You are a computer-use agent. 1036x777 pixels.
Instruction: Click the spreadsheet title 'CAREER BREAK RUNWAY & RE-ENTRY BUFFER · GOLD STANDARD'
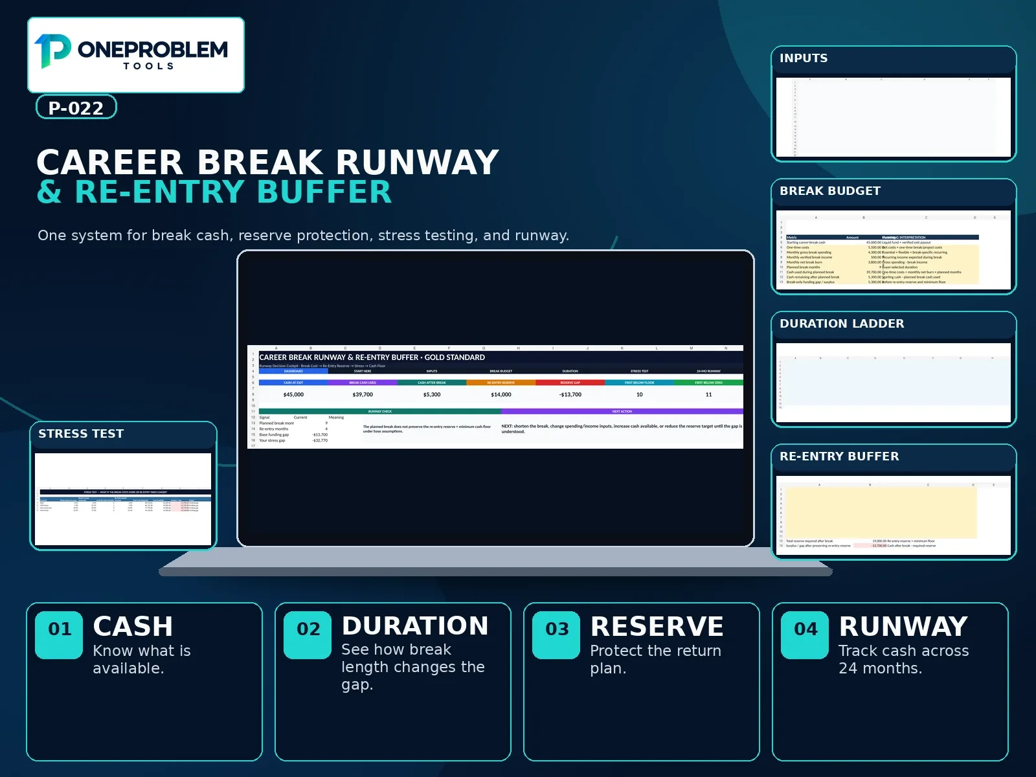[x=372, y=357]
